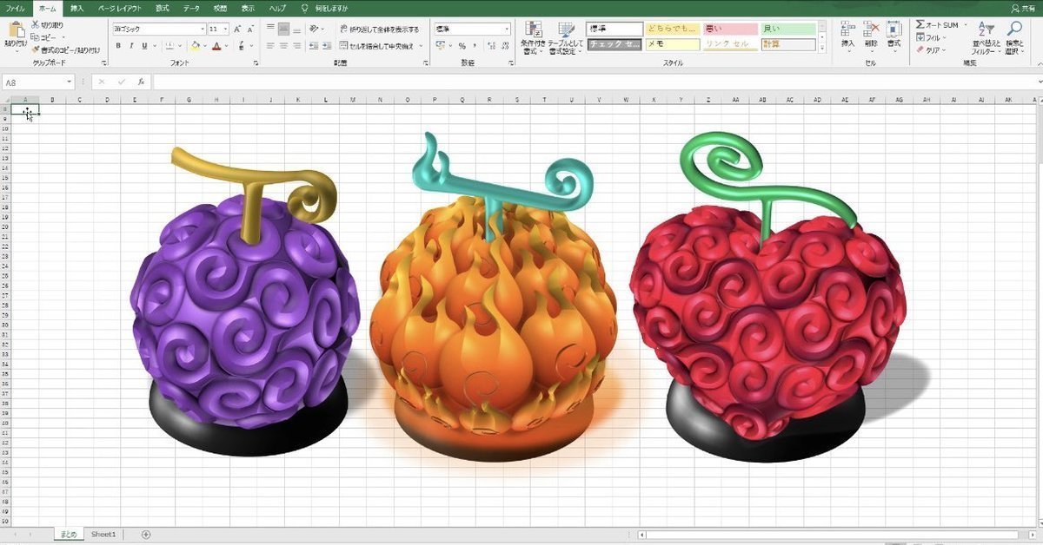Apply the 計算 cell style
This screenshot has width=1043, height=545.
pos(789,44)
